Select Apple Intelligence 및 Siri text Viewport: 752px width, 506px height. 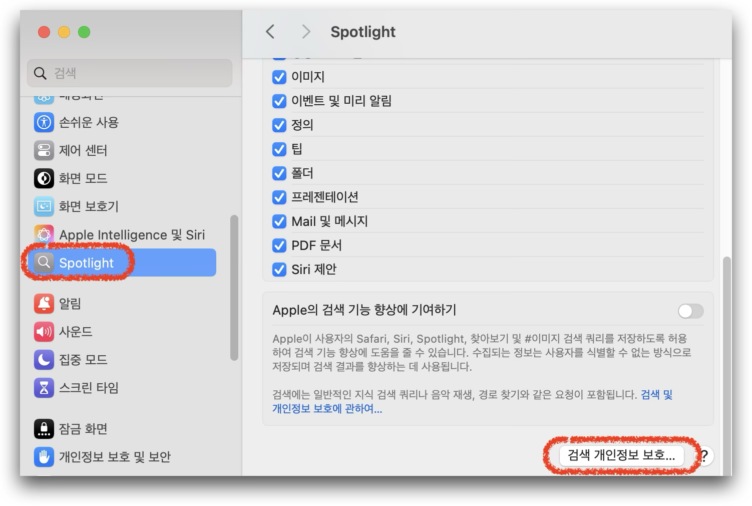pos(132,235)
